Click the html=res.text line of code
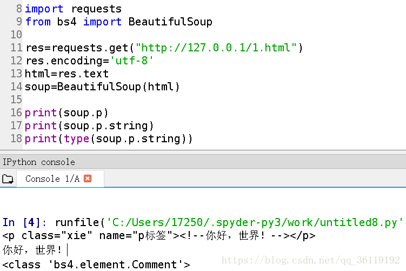 tap(66, 74)
